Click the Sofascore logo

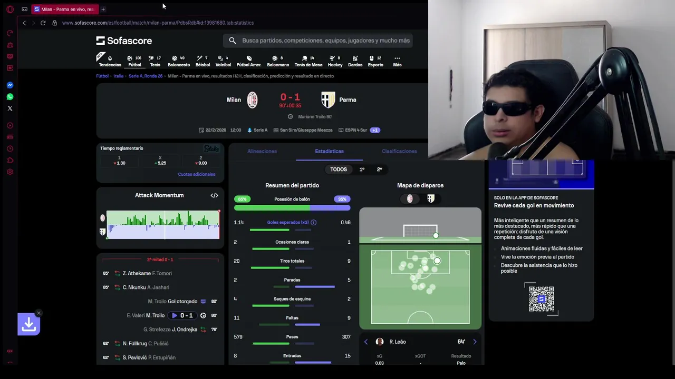124,41
